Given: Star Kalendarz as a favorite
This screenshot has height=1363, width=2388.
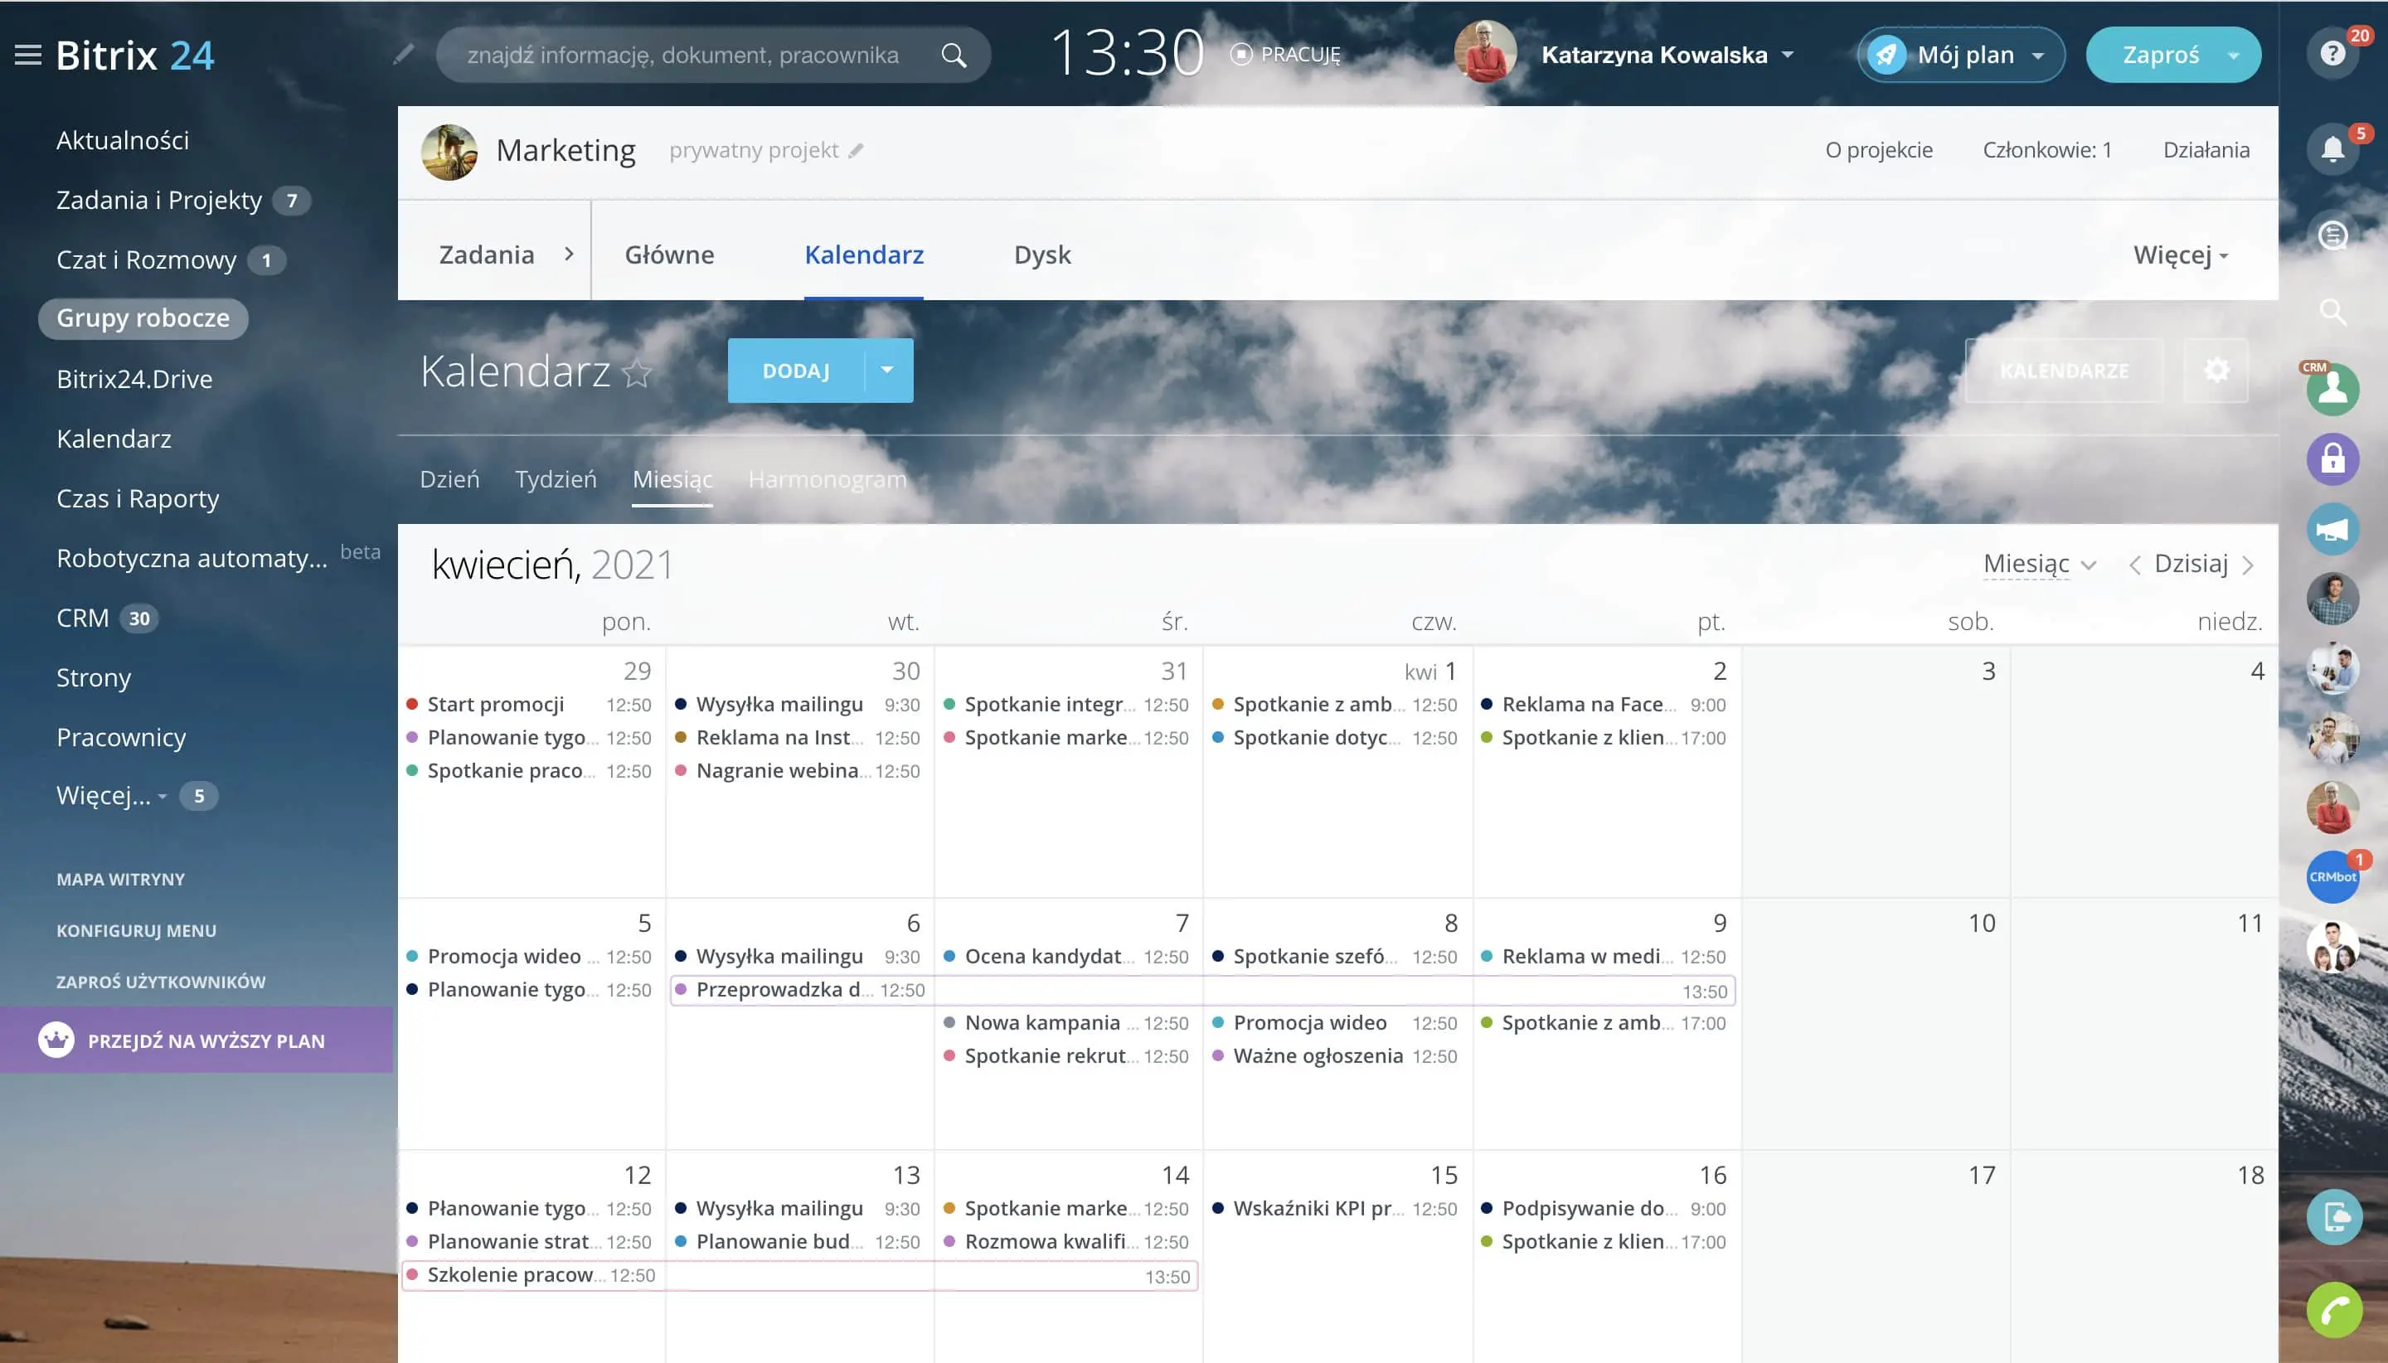Looking at the screenshot, I should [x=638, y=374].
